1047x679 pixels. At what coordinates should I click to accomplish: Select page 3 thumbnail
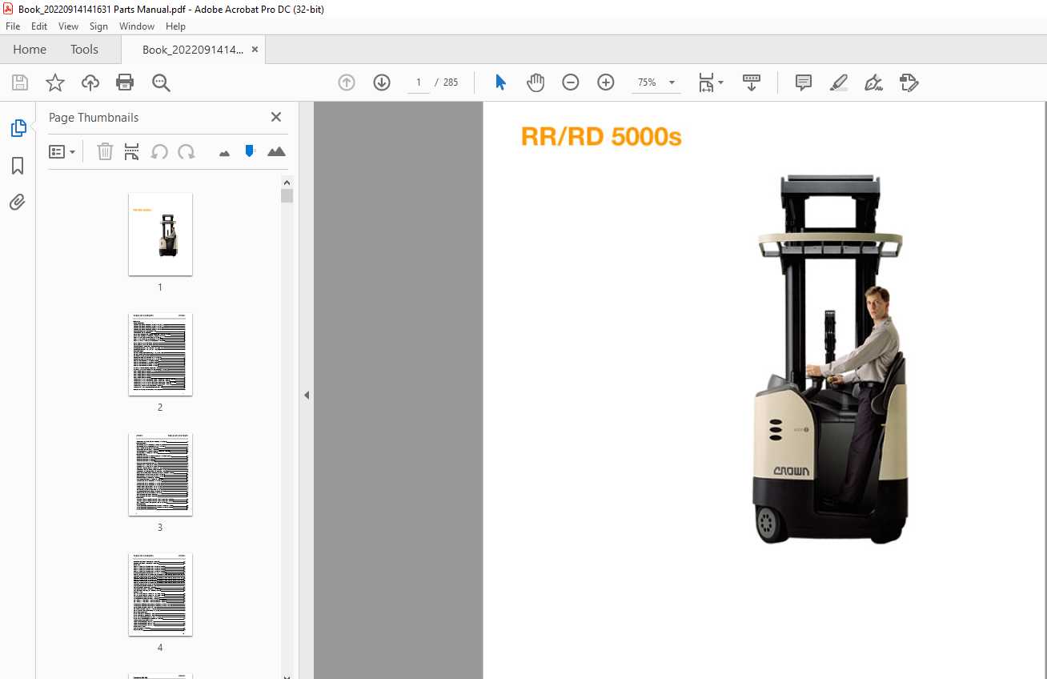[x=160, y=474]
